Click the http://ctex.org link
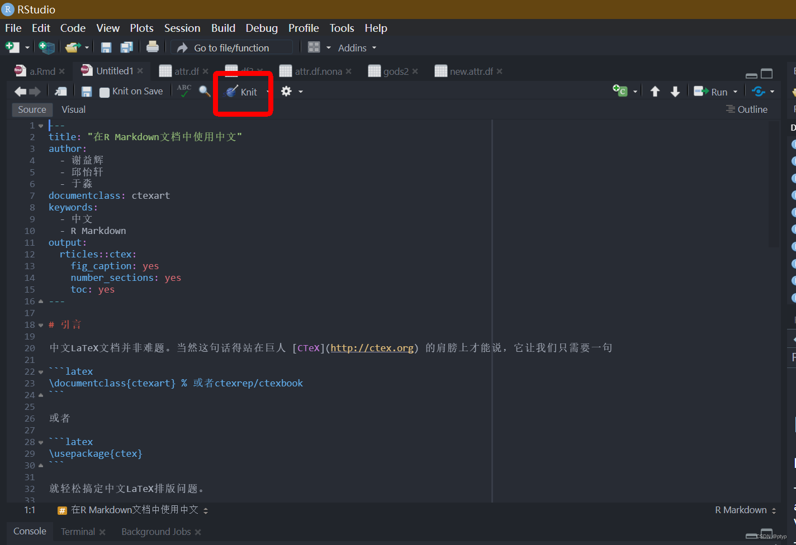The image size is (796, 545). [372, 348]
